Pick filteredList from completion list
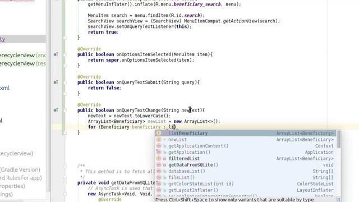The width and height of the screenshot is (359, 202). point(246,158)
